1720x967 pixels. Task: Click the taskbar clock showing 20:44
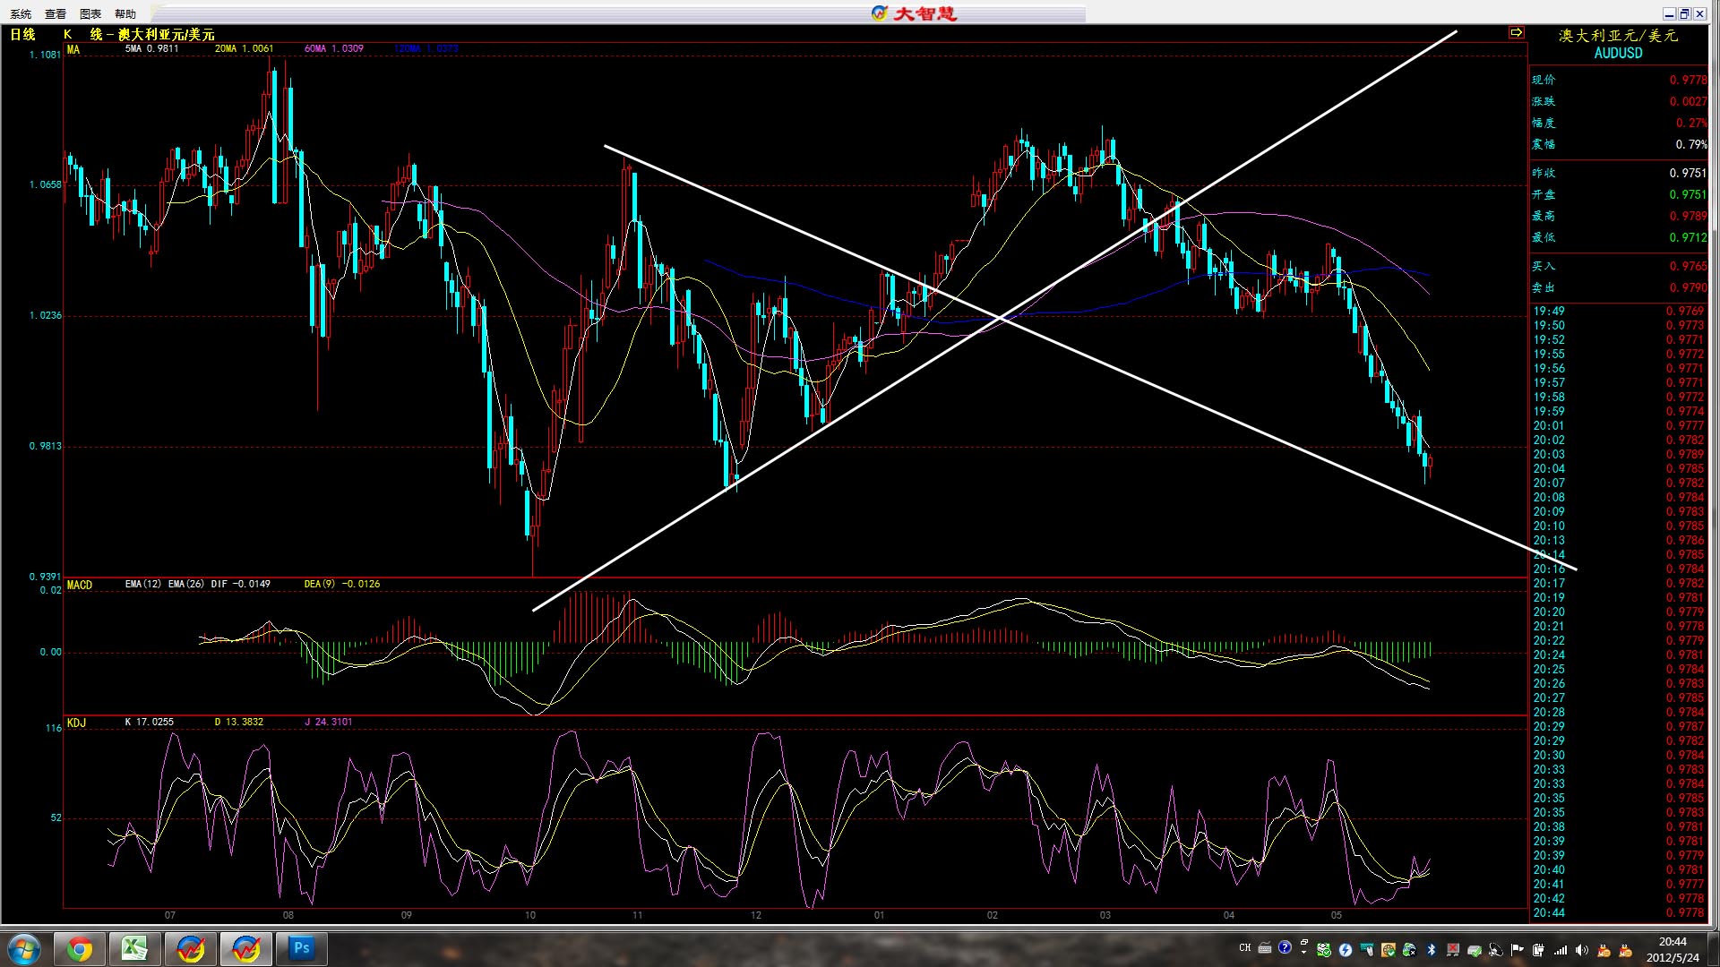1672,949
